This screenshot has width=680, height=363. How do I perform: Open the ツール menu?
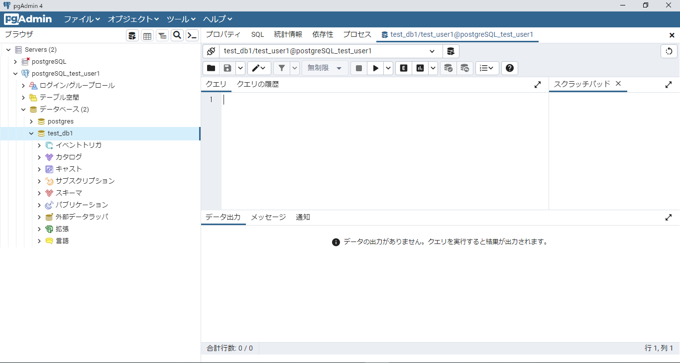(x=181, y=19)
